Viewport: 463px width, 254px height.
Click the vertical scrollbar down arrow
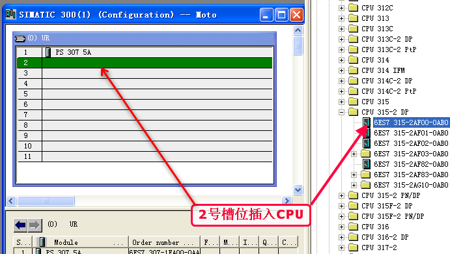pos(298,190)
